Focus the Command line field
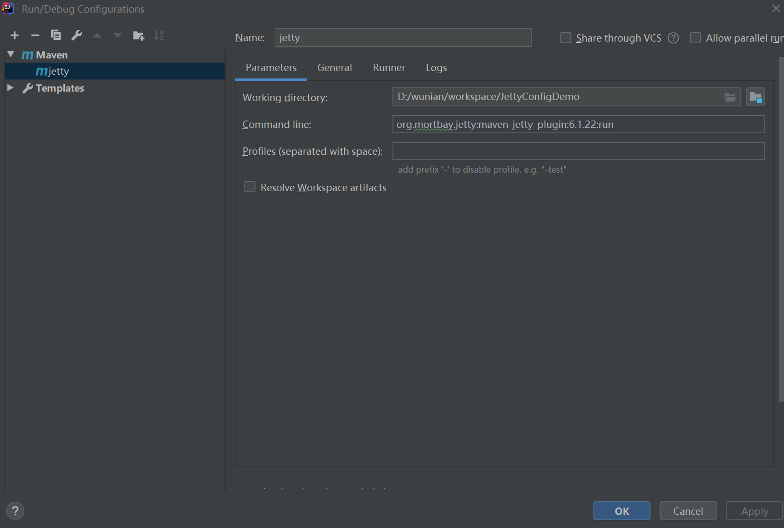The height and width of the screenshot is (528, 784). coord(578,124)
